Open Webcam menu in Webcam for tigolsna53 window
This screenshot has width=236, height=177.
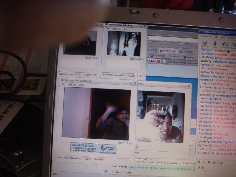pyautogui.click(x=72, y=85)
